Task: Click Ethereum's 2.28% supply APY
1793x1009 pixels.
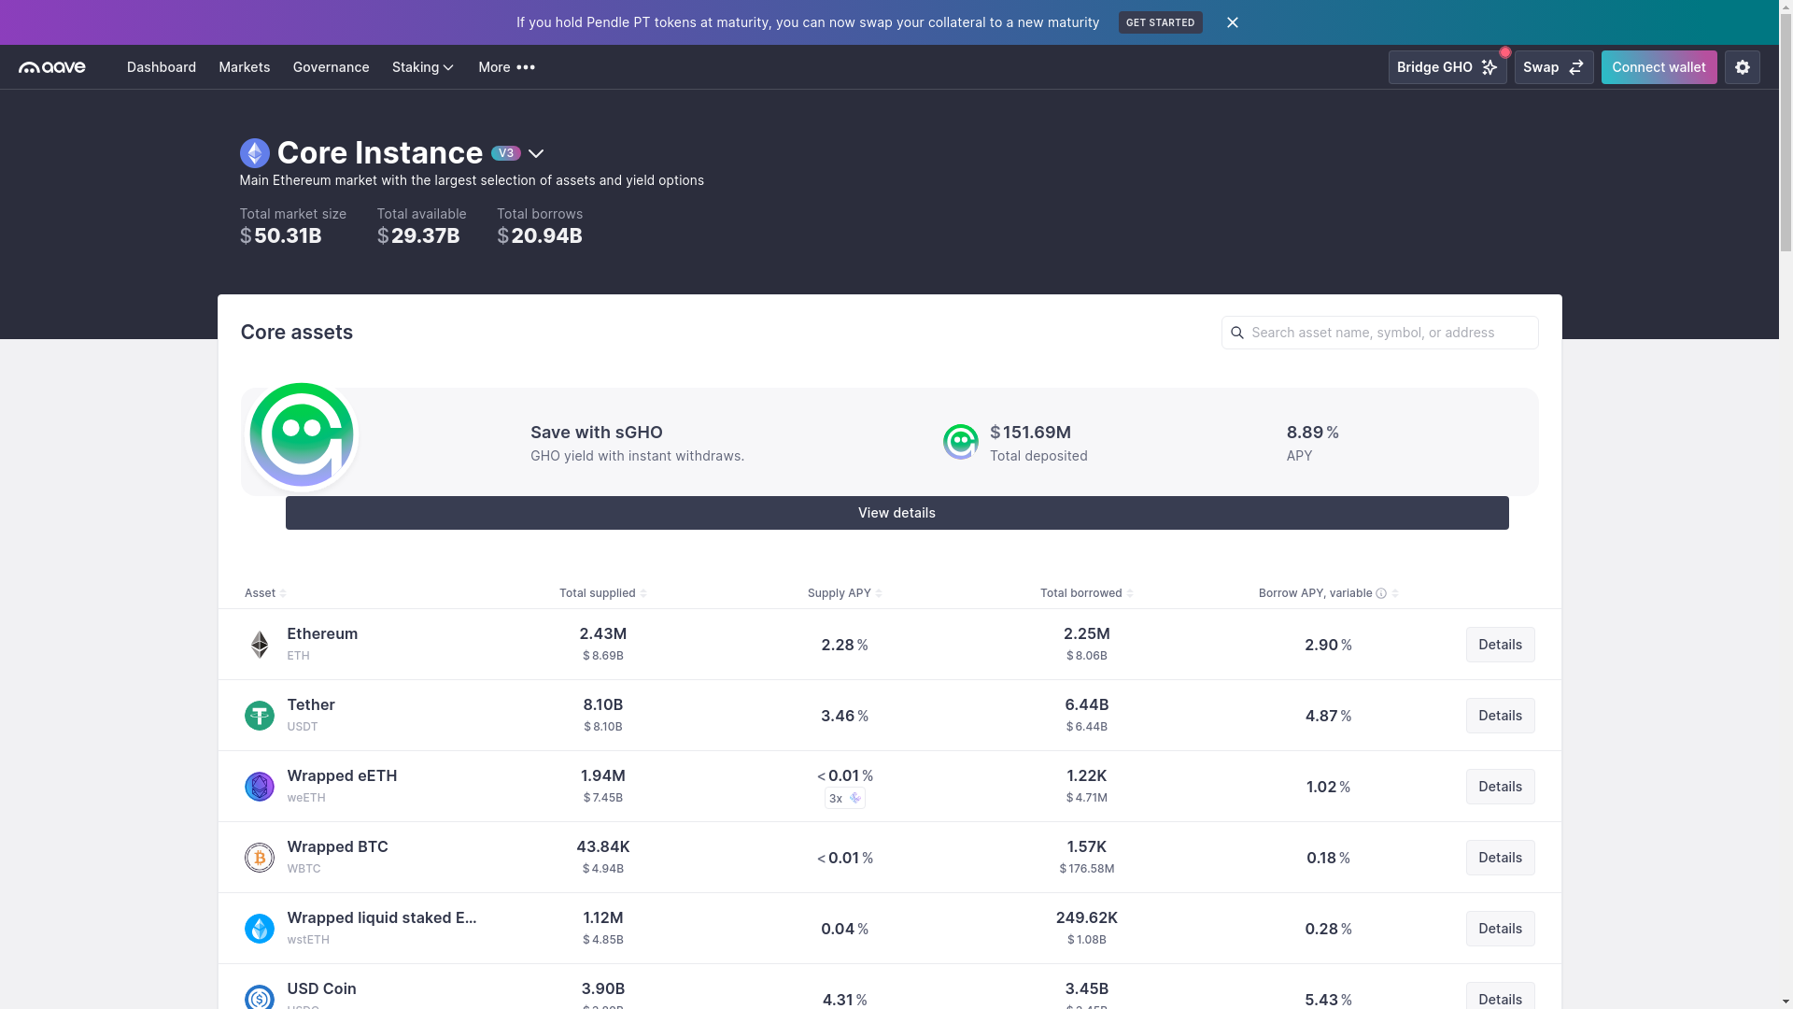Action: [x=845, y=645]
